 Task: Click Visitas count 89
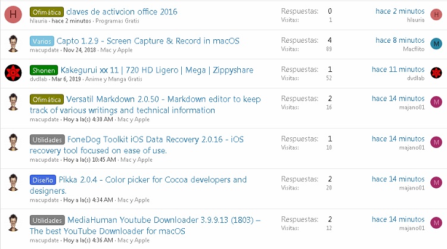point(329,49)
